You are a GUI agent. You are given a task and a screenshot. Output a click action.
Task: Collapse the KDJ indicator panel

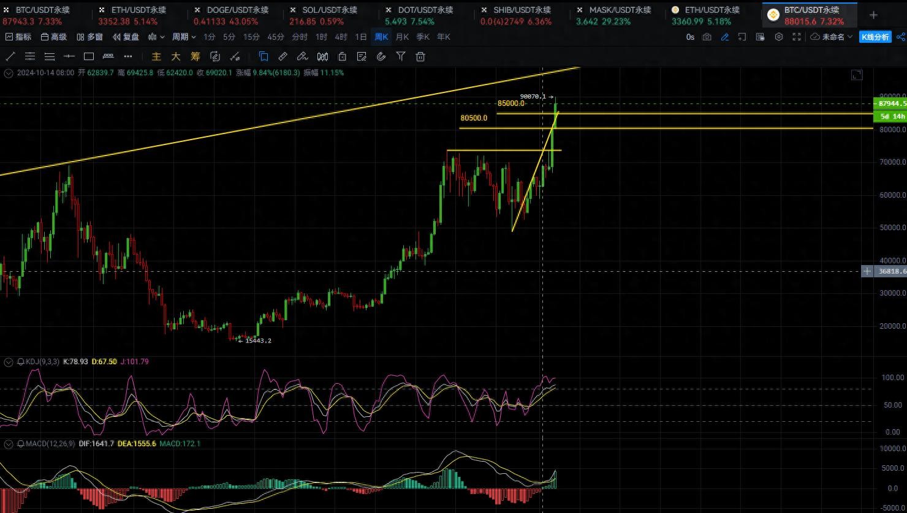pyautogui.click(x=9, y=362)
